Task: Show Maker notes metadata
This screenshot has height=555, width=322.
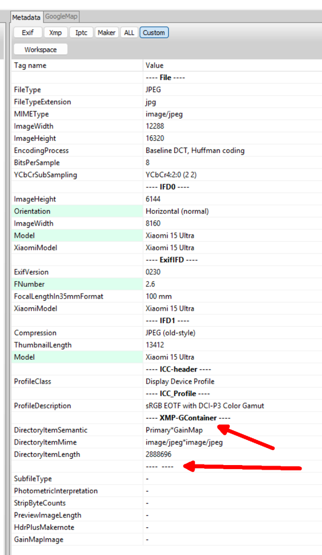Action: (x=107, y=32)
